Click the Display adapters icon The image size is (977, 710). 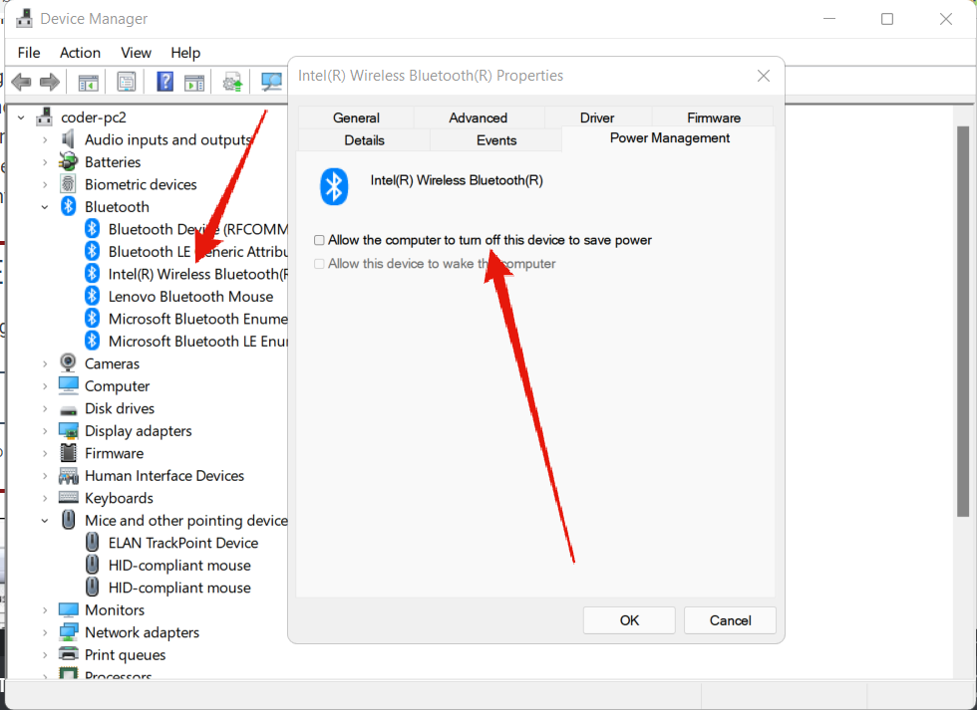pos(68,430)
